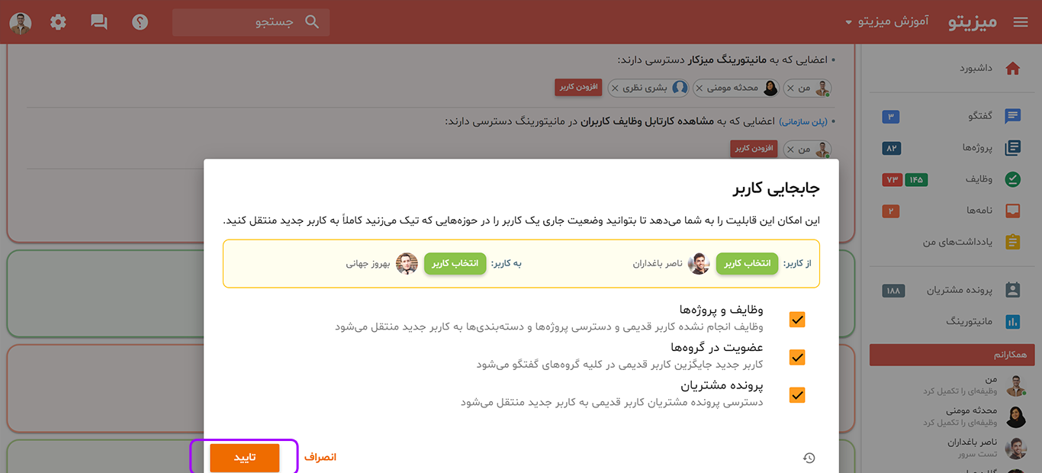Click ناصر باغداران avatar in the dialog
This screenshot has height=473, width=1042.
699,263
